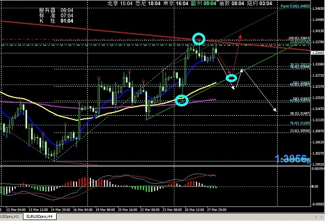This screenshot has width=325, height=221.
Task: Switch to the USDpro,H1 chart tab
Action: tap(10, 217)
